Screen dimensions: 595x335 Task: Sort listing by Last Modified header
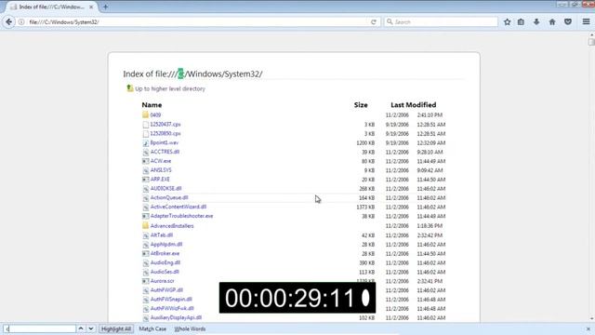click(413, 105)
